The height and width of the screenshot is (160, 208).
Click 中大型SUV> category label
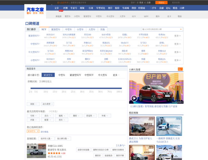34,52
